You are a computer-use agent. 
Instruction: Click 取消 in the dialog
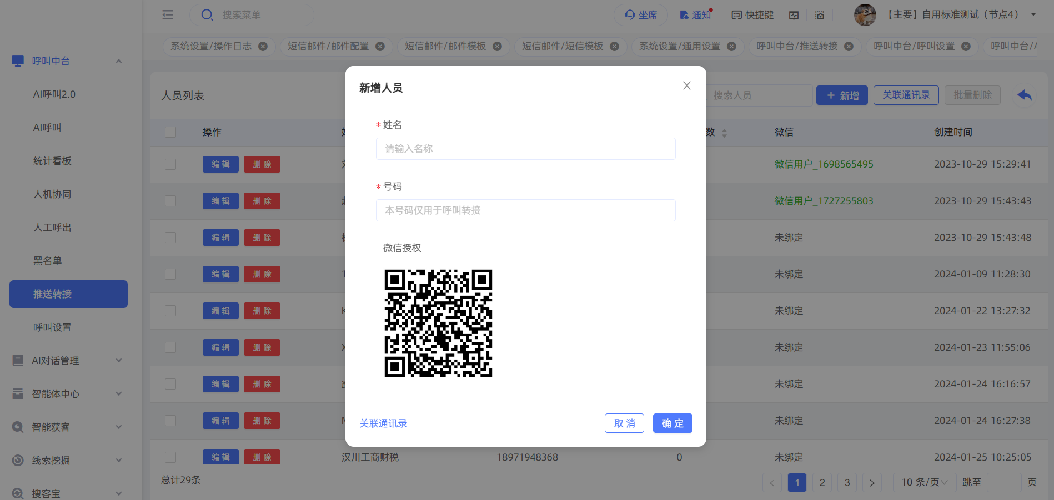tap(624, 423)
